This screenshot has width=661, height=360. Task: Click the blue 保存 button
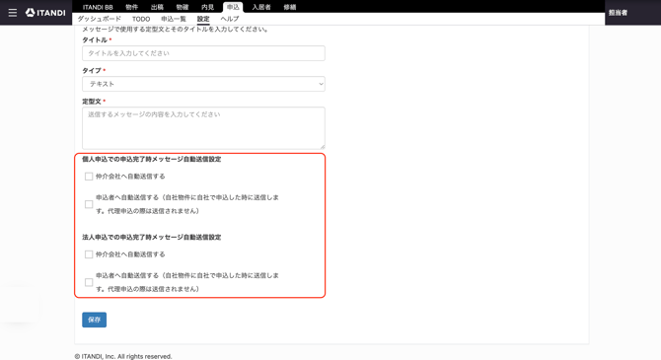(x=94, y=320)
